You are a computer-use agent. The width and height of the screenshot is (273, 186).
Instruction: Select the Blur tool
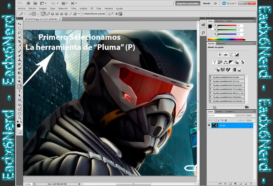click(19, 77)
